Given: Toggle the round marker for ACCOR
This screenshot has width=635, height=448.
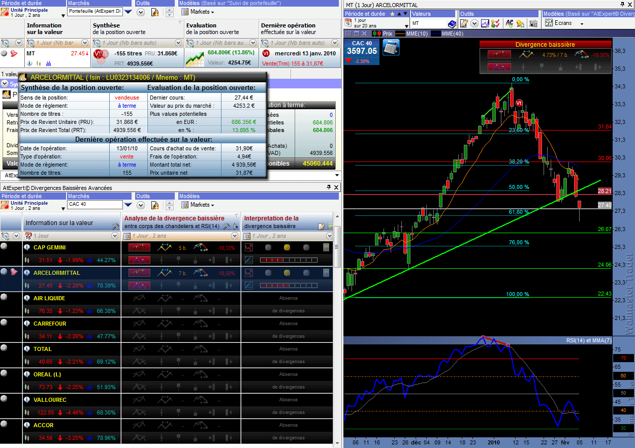Looking at the screenshot, I should click(4, 424).
